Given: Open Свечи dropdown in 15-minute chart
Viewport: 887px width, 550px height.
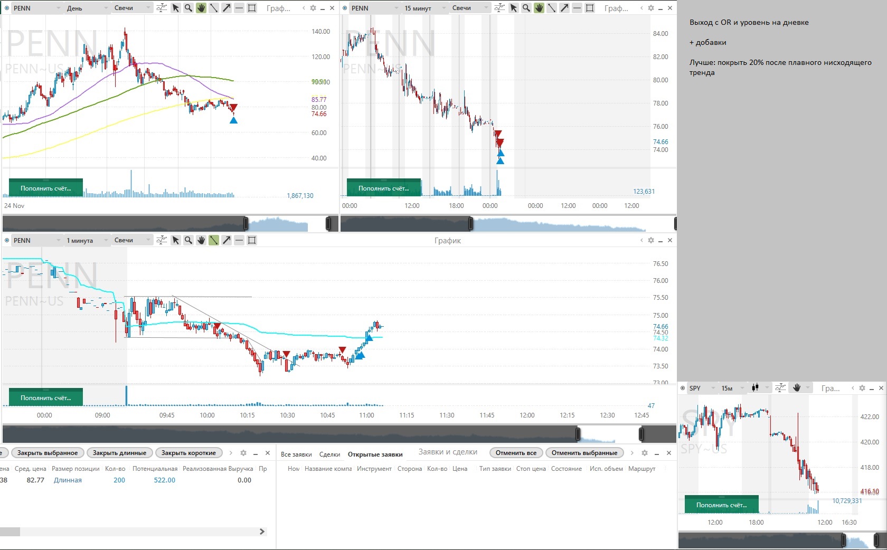Looking at the screenshot, I should (x=469, y=8).
